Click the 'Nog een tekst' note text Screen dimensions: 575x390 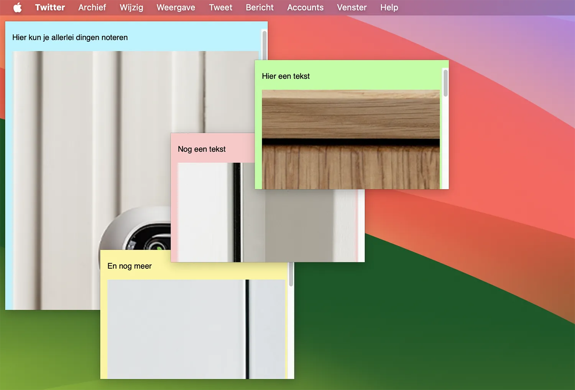[202, 149]
